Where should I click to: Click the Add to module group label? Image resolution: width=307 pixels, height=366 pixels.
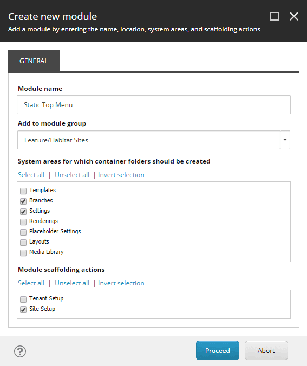click(x=52, y=123)
